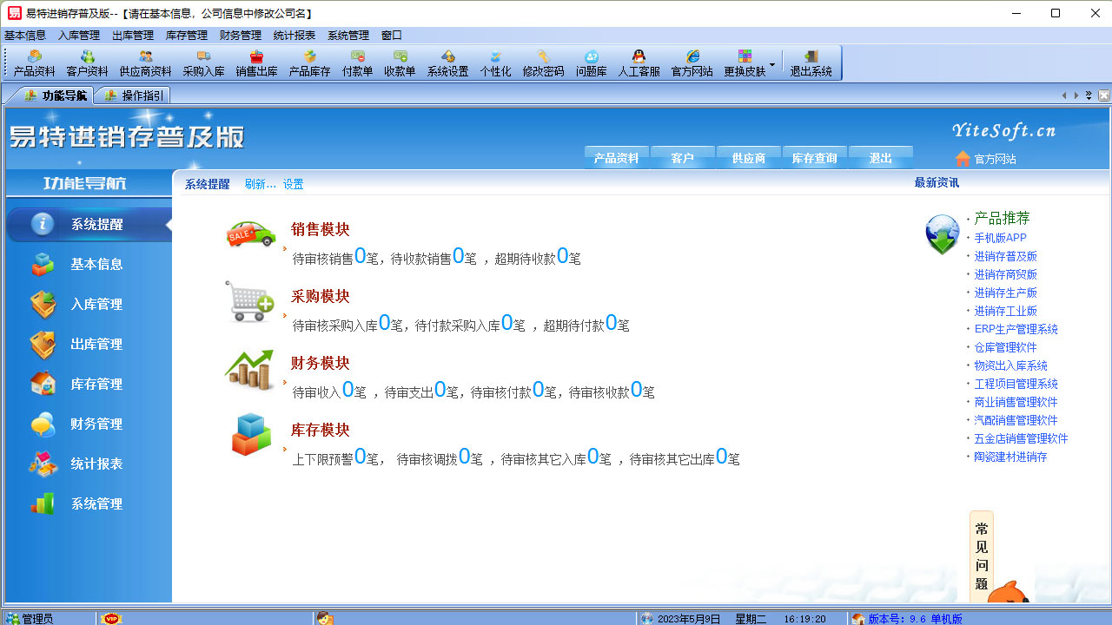Select 系统提醒 in sidebar navigation
1112x625 pixels.
(x=89, y=224)
